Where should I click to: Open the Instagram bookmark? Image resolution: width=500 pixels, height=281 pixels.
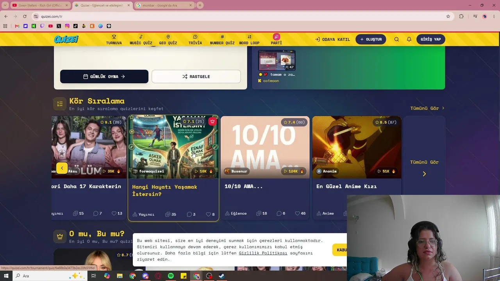click(x=67, y=26)
